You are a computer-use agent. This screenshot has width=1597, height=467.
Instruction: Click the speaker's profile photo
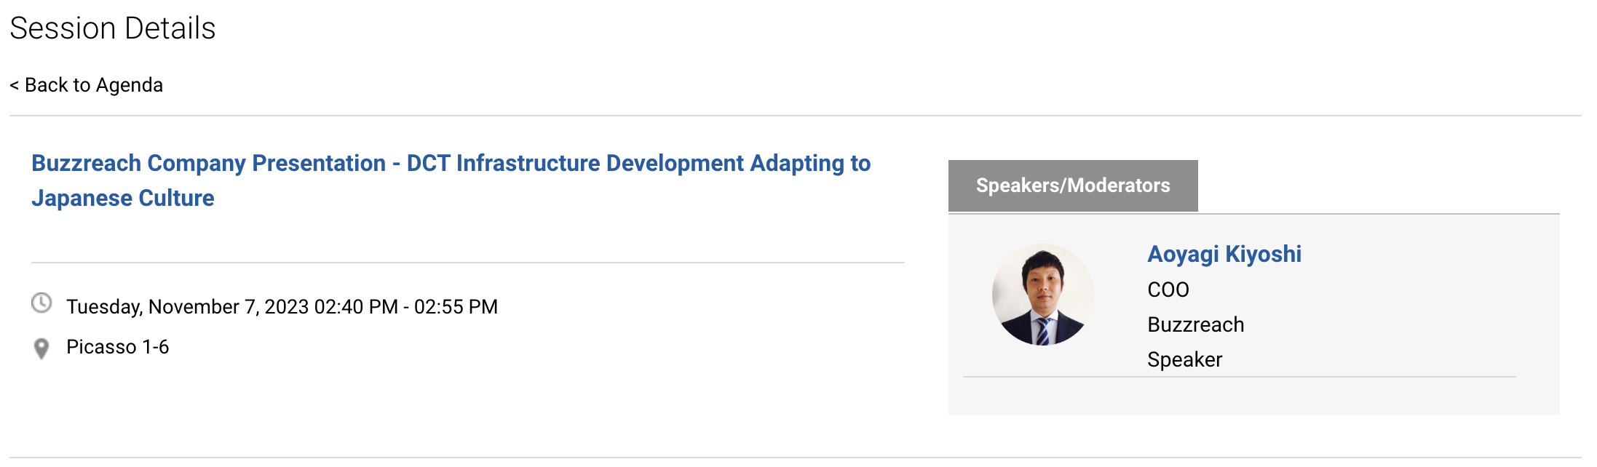[1042, 295]
